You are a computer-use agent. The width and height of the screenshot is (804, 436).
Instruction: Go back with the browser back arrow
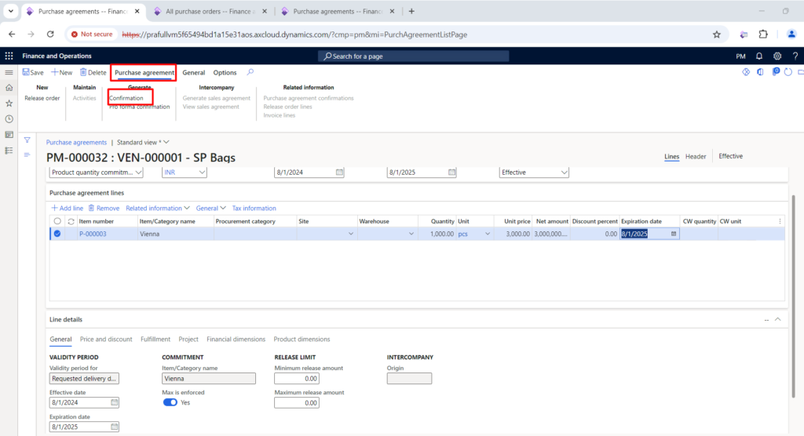12,35
